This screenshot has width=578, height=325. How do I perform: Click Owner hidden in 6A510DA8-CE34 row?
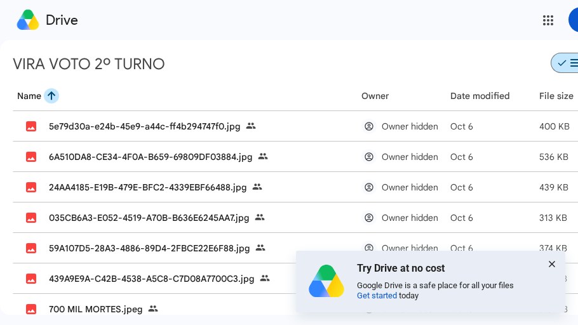click(410, 157)
